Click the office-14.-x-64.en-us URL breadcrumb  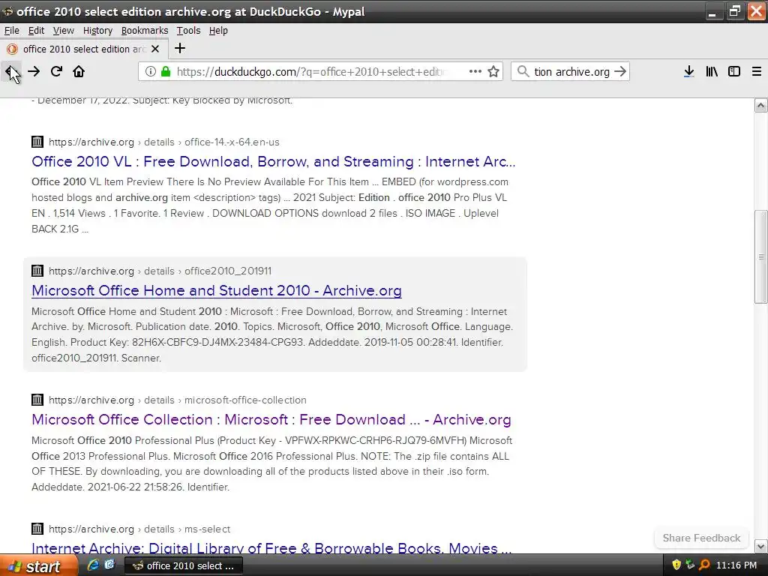coord(232,142)
